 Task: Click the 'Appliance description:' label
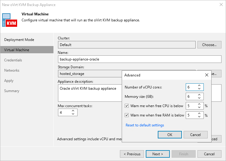coord(75,82)
